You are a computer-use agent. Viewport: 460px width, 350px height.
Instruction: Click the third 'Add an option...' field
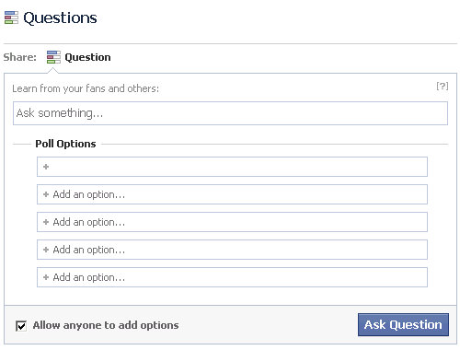[232, 222]
